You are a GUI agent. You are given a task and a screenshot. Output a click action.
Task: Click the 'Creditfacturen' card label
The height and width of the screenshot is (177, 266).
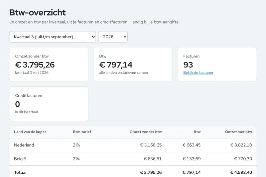[29, 96]
